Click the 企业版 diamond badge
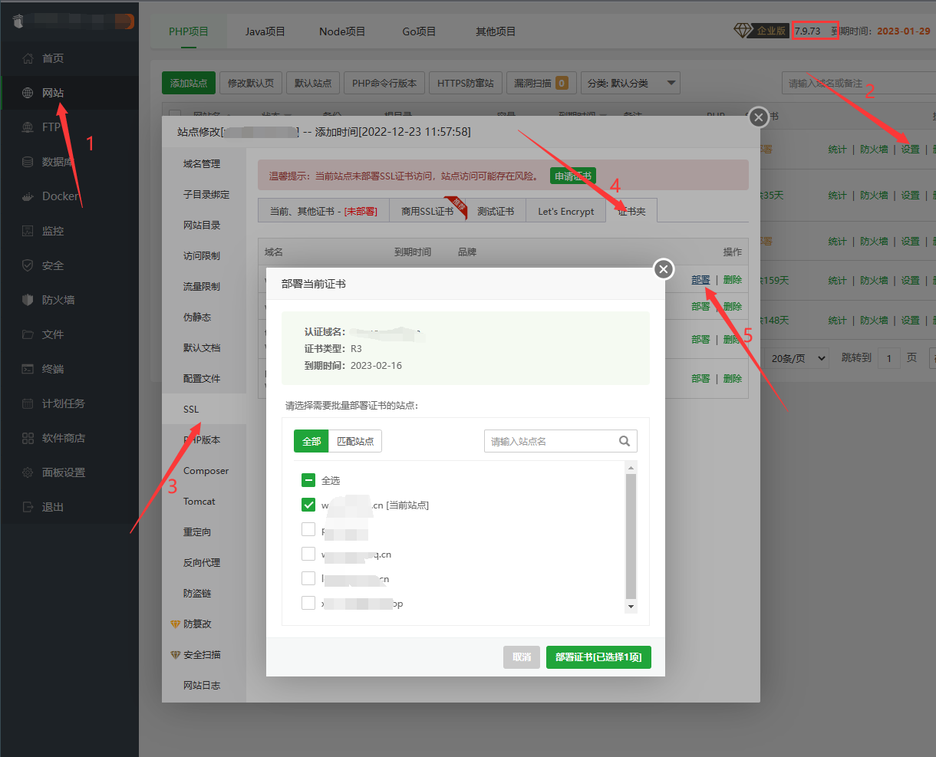The image size is (936, 757). (x=761, y=31)
